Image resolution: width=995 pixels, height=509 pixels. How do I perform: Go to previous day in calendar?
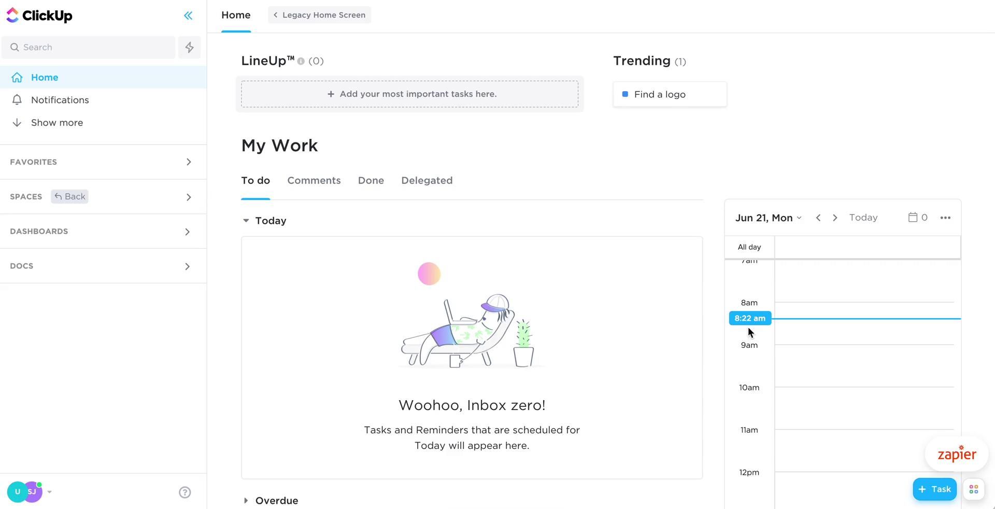tap(818, 218)
